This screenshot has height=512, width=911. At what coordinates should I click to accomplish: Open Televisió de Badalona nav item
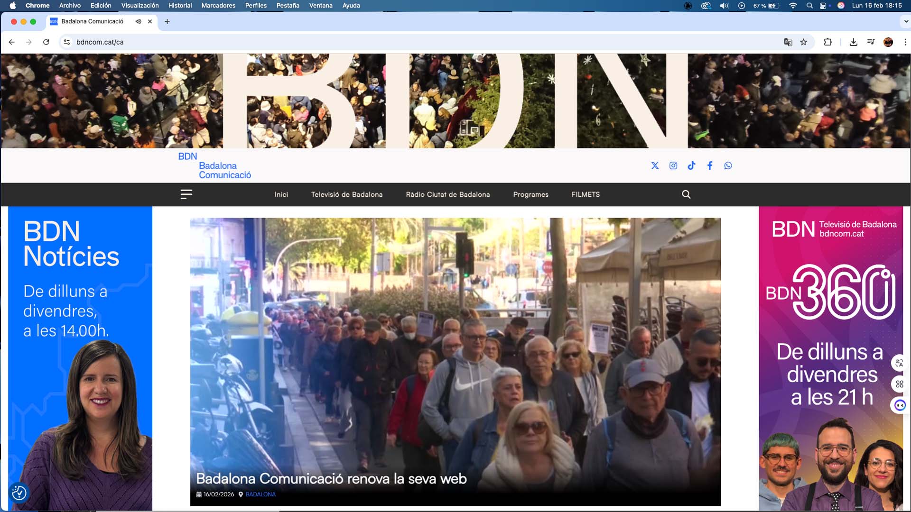point(347,194)
